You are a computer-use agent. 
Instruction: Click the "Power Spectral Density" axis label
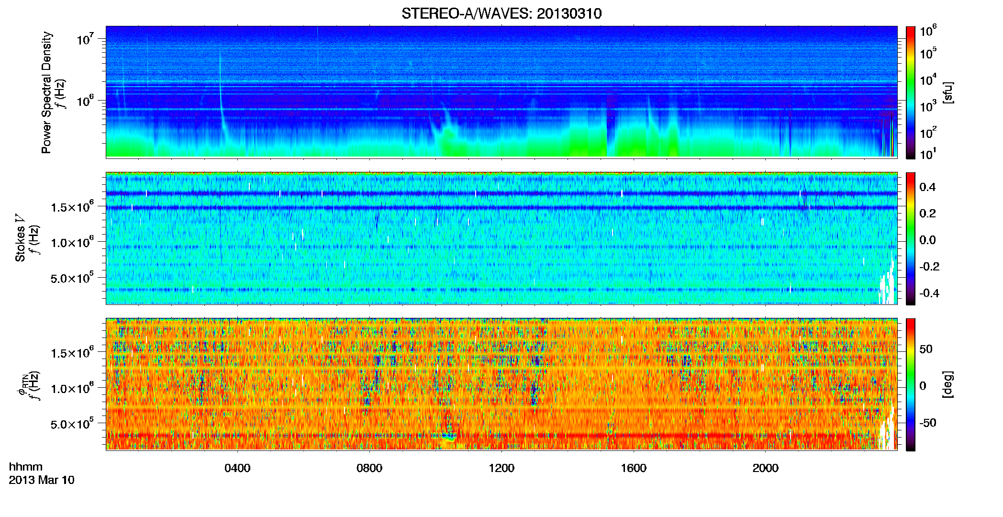point(46,92)
